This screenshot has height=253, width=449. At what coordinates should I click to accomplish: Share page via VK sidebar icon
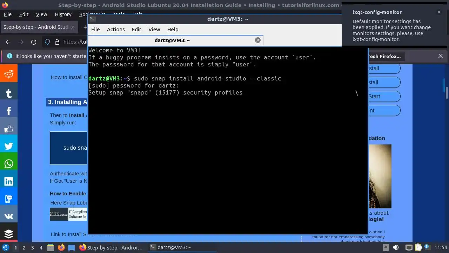pyautogui.click(x=9, y=216)
